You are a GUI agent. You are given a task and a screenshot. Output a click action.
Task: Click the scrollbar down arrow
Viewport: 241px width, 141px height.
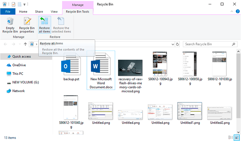238,132
